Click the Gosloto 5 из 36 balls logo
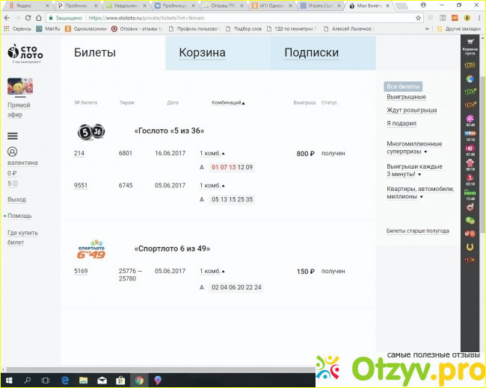The width and height of the screenshot is (486, 388). pyautogui.click(x=91, y=131)
